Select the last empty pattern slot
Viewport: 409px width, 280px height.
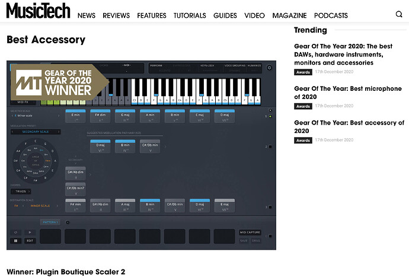[224, 237]
